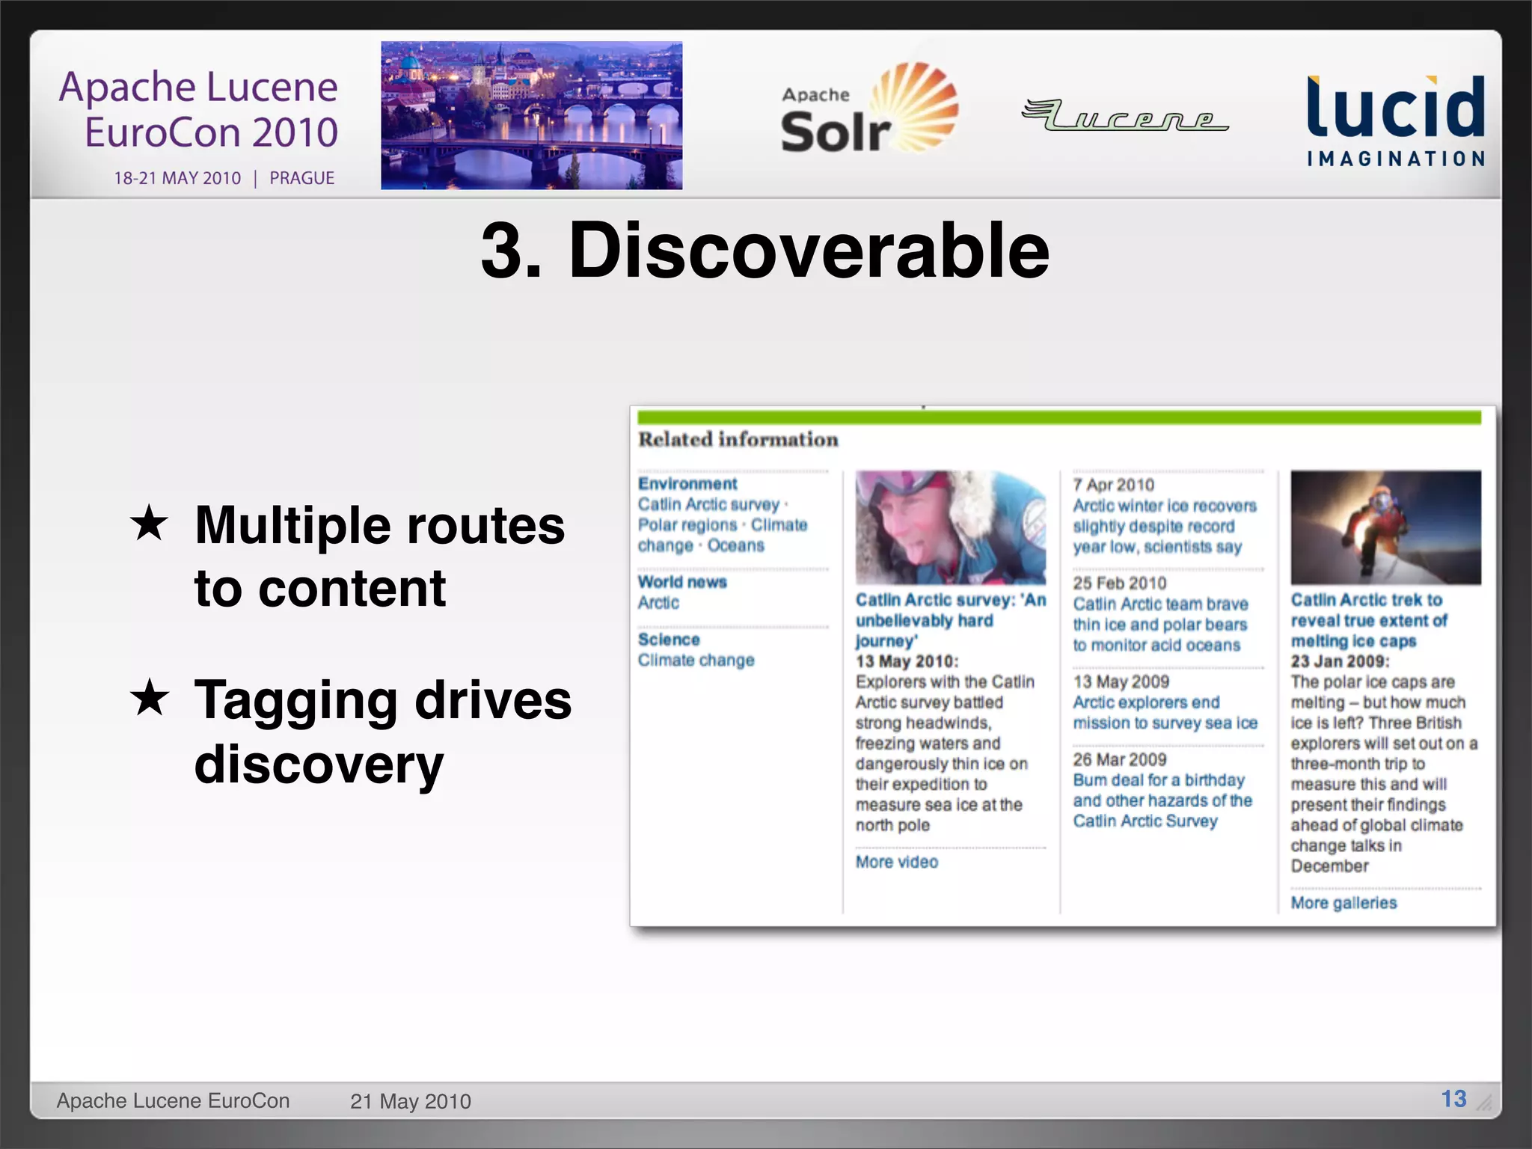Click the '23 Jan 2009:' gallery date
This screenshot has height=1149, width=1532.
pos(1340,661)
